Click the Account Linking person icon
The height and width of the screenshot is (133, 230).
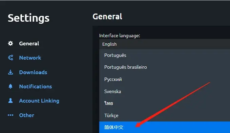tap(11, 101)
